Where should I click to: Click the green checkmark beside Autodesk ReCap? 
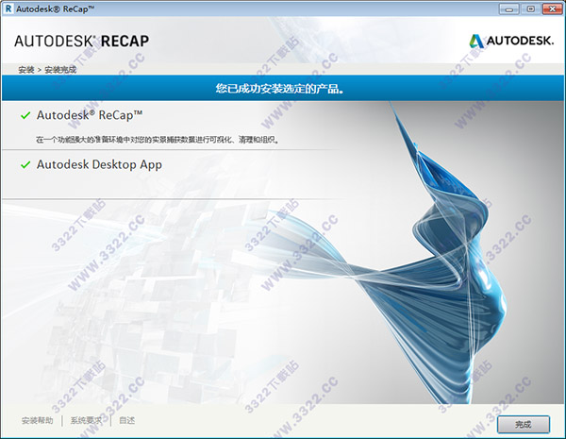(x=25, y=115)
